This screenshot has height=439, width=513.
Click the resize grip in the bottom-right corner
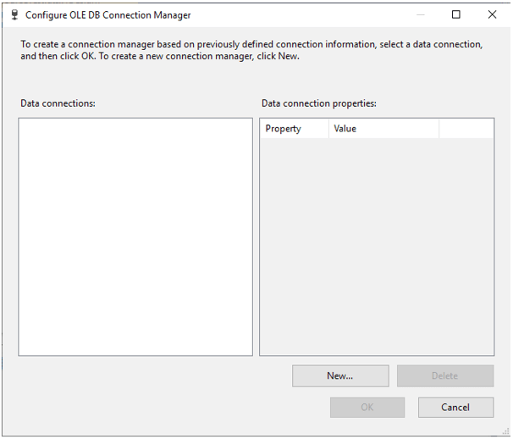pos(506,432)
